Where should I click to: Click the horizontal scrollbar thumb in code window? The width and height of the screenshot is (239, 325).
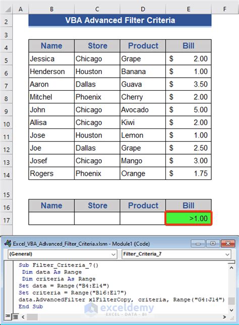pyautogui.click(x=32, y=317)
